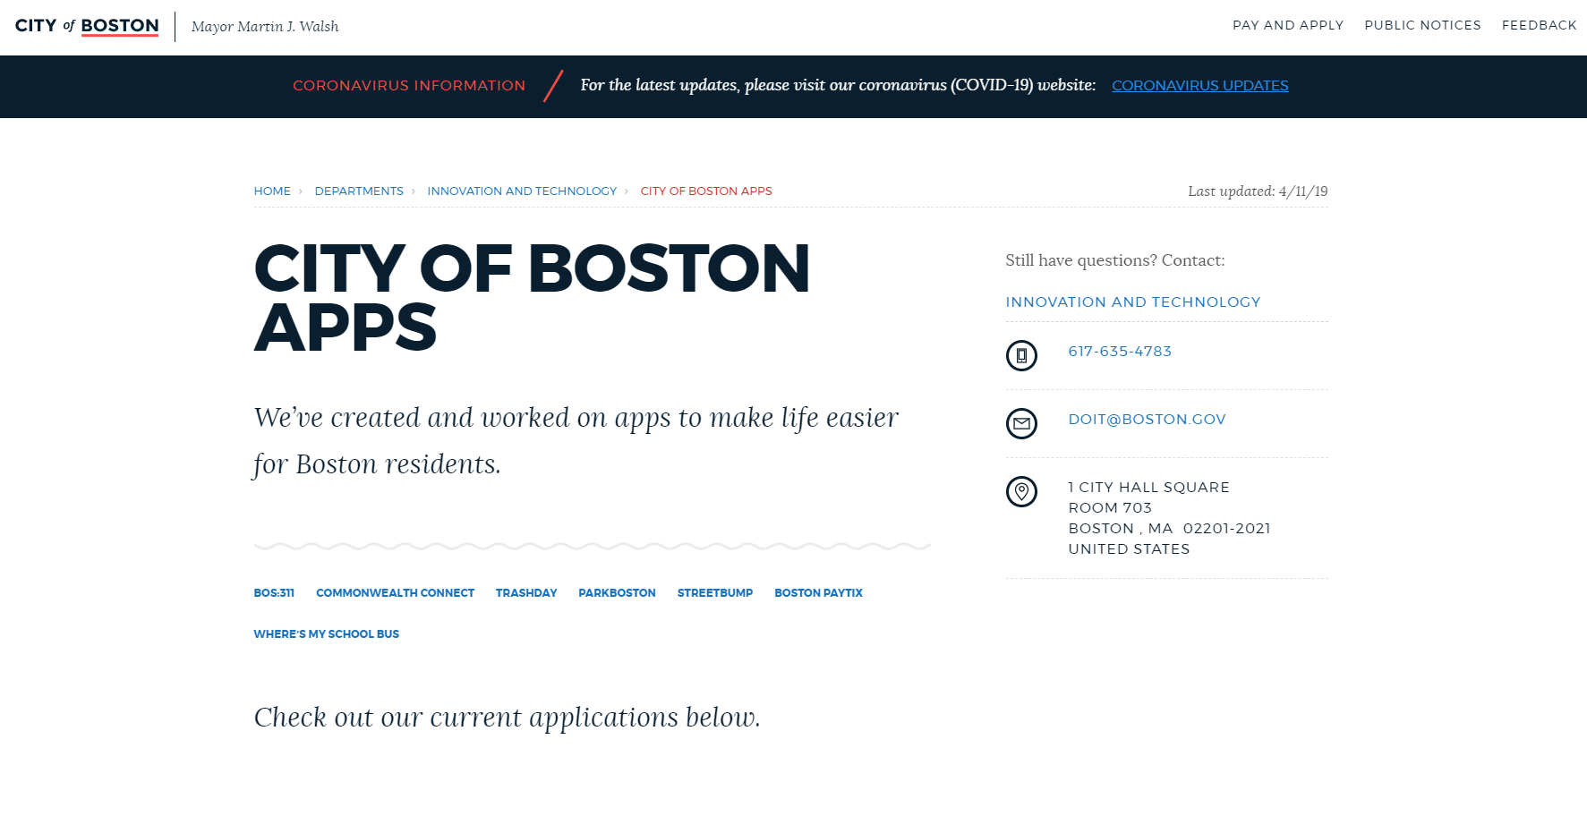Go to Home breadcrumb
Screen dimensions: 1587x816
(272, 191)
